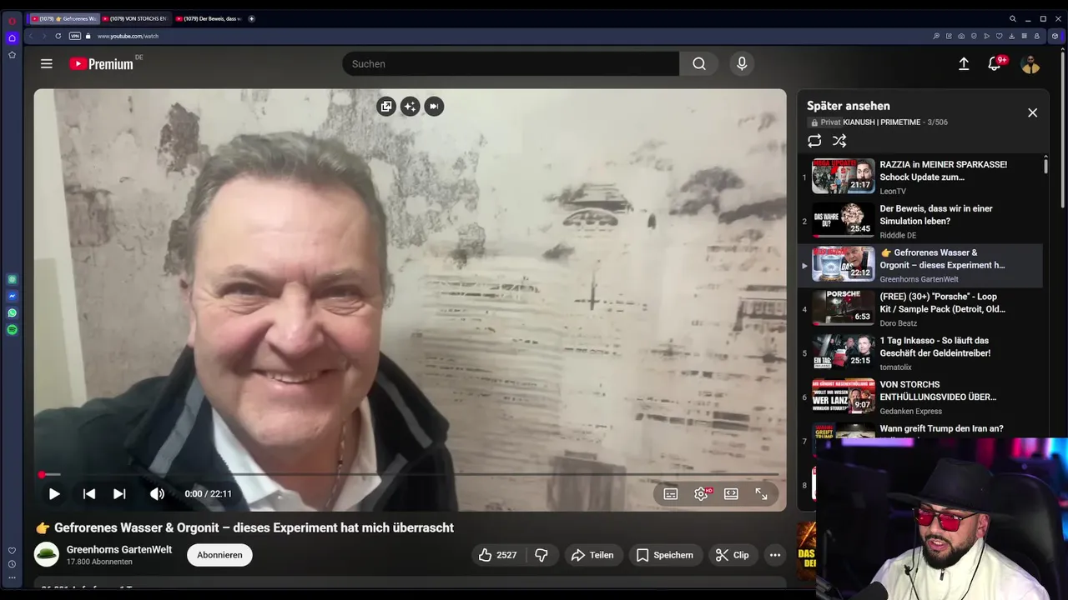Open VON STORCHS ENTHÜLLUNGSVIDEO playlist item
1068x600 pixels.
coord(920,397)
